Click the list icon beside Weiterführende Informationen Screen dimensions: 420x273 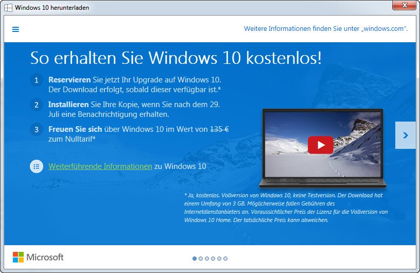click(x=37, y=166)
